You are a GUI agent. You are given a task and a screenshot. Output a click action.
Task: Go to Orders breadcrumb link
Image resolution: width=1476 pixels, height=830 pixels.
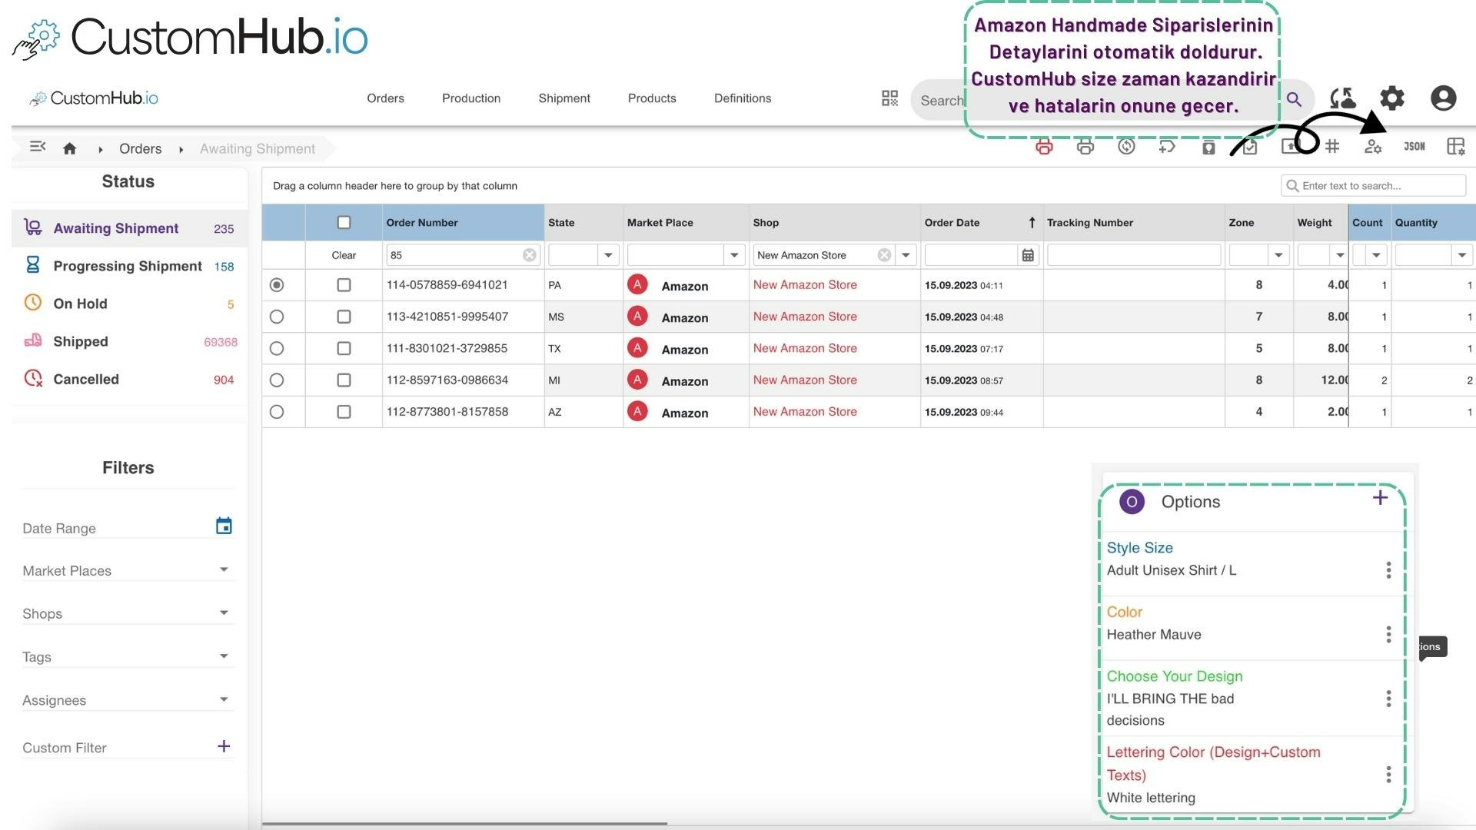pyautogui.click(x=140, y=148)
